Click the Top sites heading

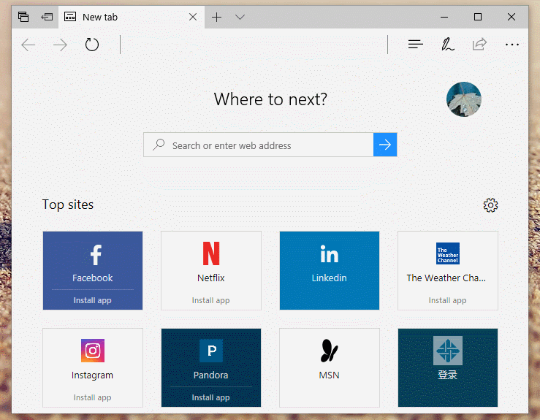point(68,205)
